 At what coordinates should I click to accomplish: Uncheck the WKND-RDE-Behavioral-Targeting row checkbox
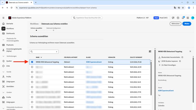coord(32,62)
